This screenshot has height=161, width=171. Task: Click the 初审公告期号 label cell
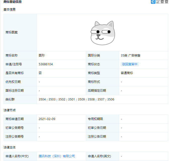point(20,128)
